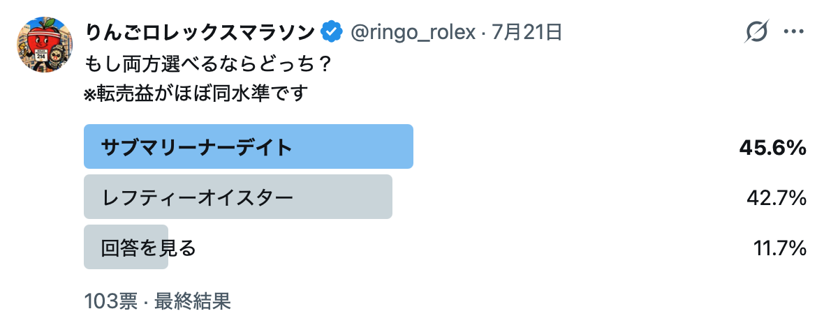The width and height of the screenshot is (824, 325).
Task: Click the middle dot before the date
Action: click(483, 34)
